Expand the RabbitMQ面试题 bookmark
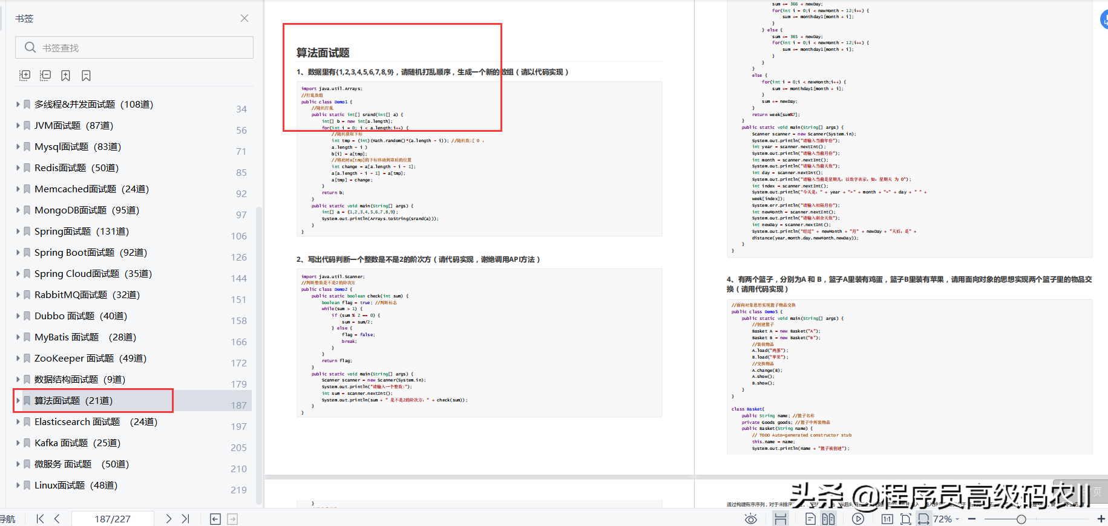This screenshot has height=526, width=1108. pyautogui.click(x=18, y=294)
